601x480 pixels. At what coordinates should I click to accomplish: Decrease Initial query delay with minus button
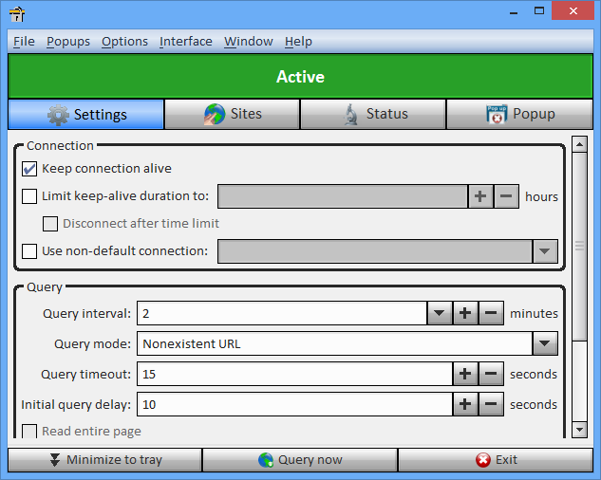(491, 404)
